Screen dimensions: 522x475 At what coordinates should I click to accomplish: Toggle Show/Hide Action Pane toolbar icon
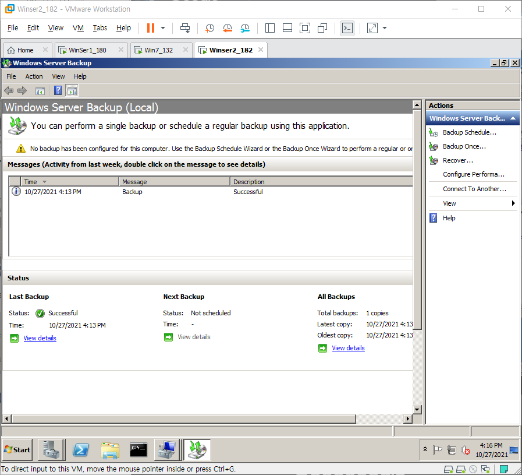point(72,90)
